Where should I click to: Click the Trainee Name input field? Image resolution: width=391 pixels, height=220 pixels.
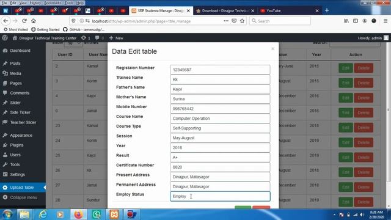(x=220, y=79)
